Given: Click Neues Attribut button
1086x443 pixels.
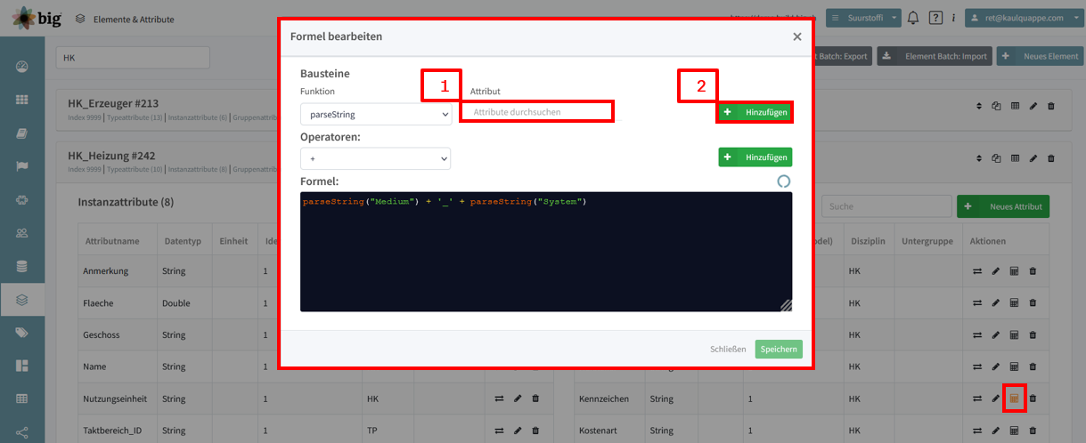Looking at the screenshot, I should click(x=1003, y=206).
